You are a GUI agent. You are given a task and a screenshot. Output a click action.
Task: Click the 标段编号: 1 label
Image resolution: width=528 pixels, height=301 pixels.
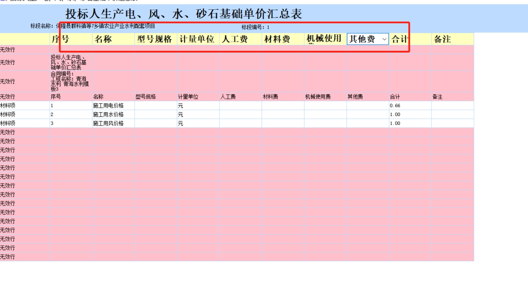255,27
